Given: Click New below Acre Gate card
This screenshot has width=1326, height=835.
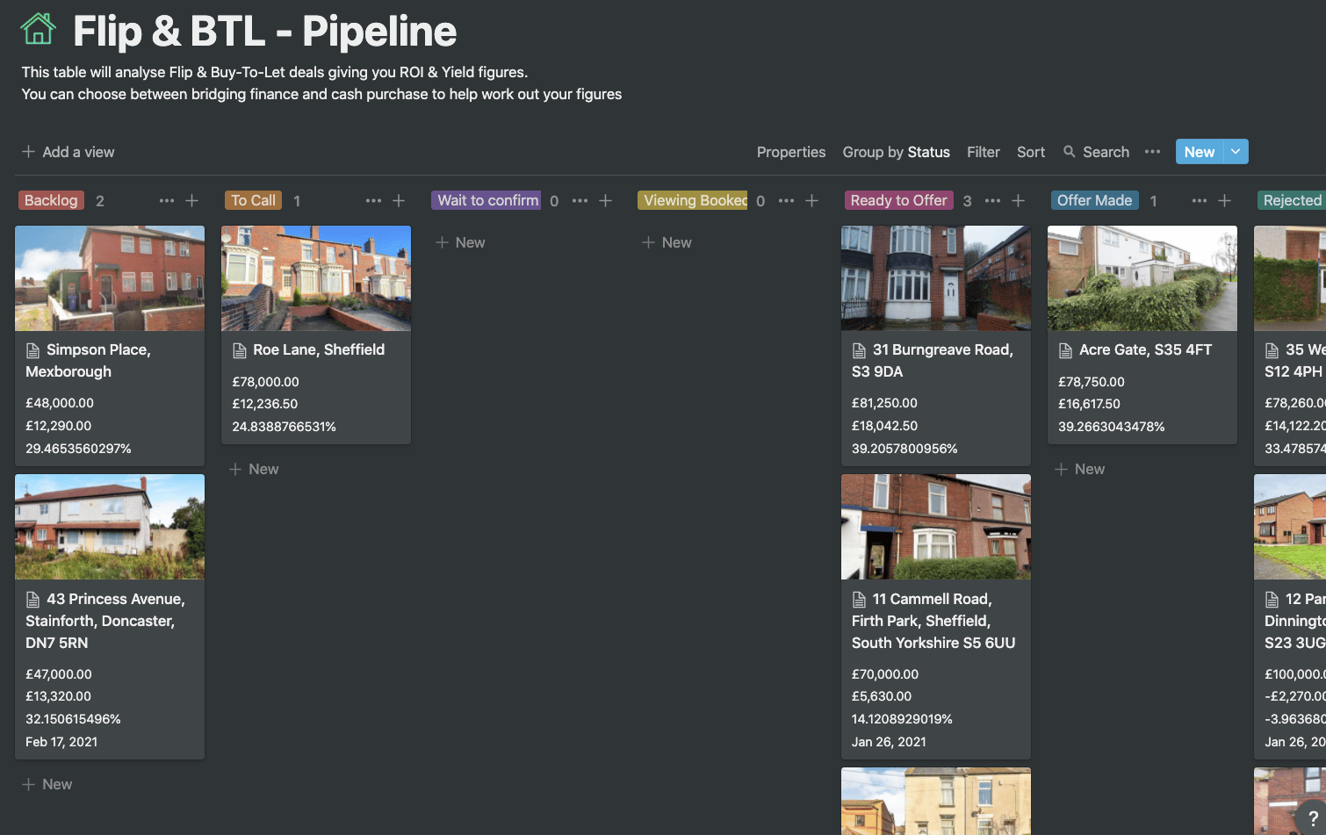Looking at the screenshot, I should tap(1080, 469).
